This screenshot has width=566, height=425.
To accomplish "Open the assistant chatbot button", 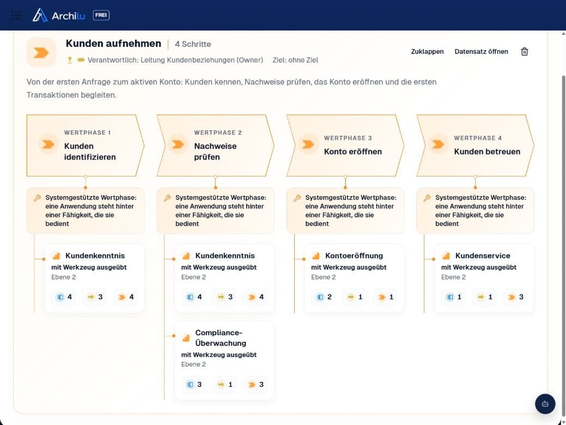I will coord(545,404).
